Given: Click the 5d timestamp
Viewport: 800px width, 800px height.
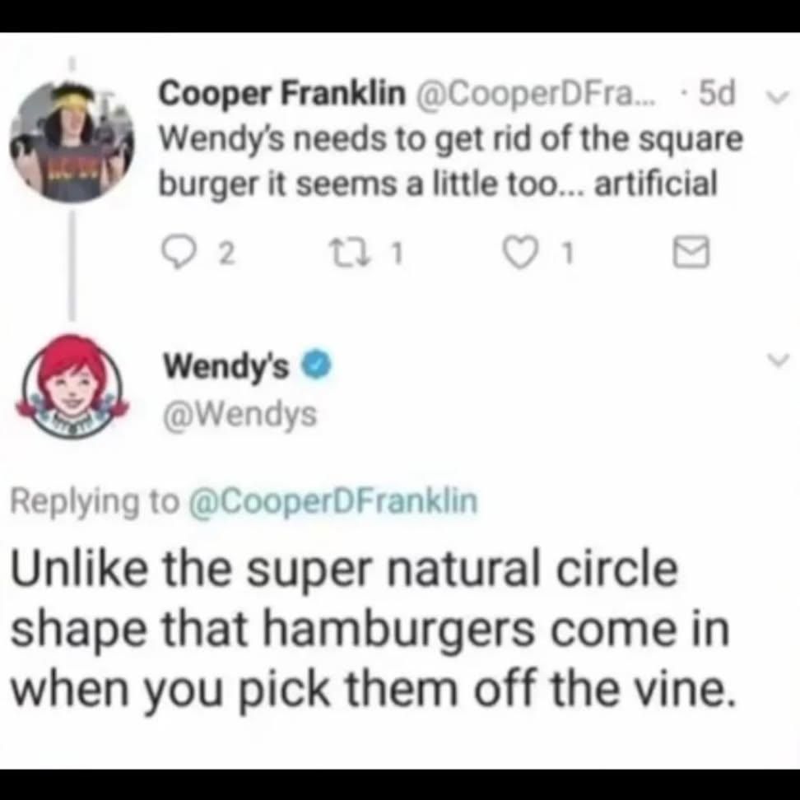Looking at the screenshot, I should [716, 93].
